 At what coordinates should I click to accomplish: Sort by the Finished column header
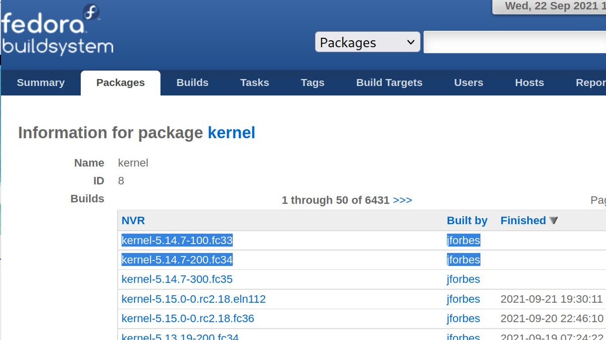523,221
